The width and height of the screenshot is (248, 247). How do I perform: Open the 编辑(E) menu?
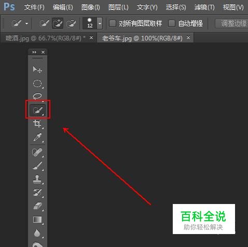63,7
